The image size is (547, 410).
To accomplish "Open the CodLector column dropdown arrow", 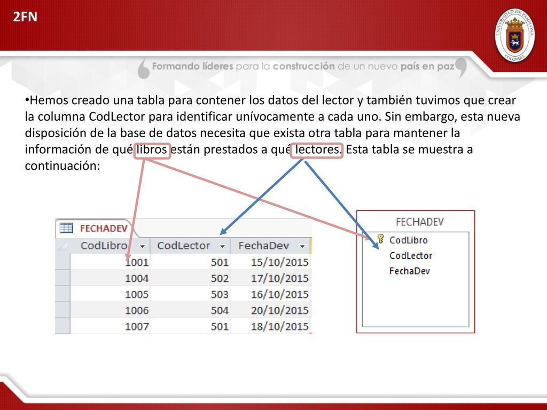I will pos(222,246).
